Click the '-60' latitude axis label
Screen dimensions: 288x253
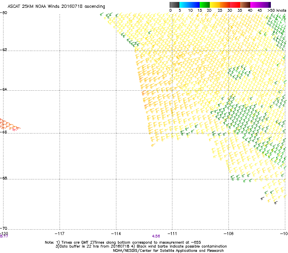click(x=4, y=13)
